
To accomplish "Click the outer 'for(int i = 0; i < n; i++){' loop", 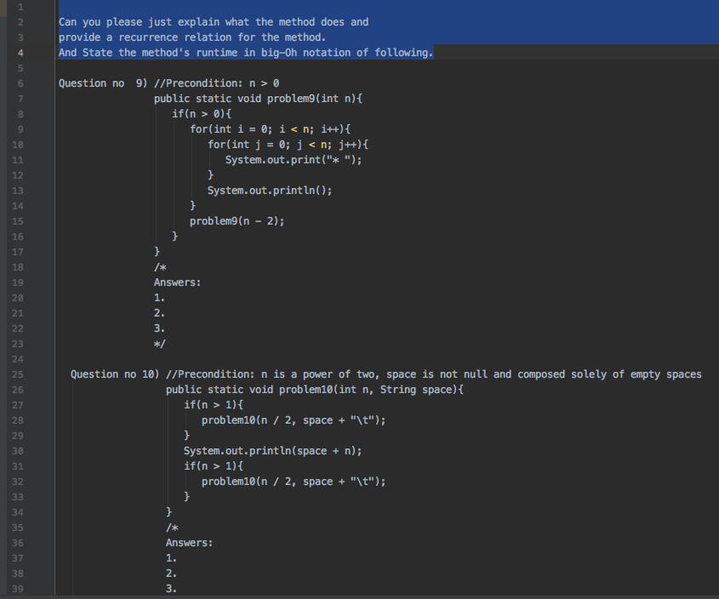I will coord(270,129).
